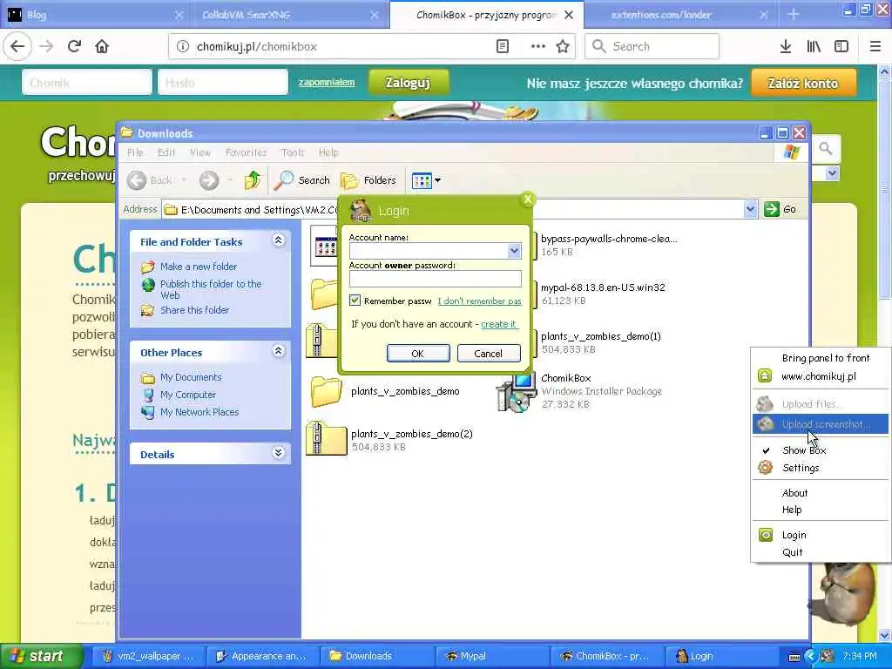Click Explorer Search toolbar button
The height and width of the screenshot is (669, 892).
coord(301,180)
